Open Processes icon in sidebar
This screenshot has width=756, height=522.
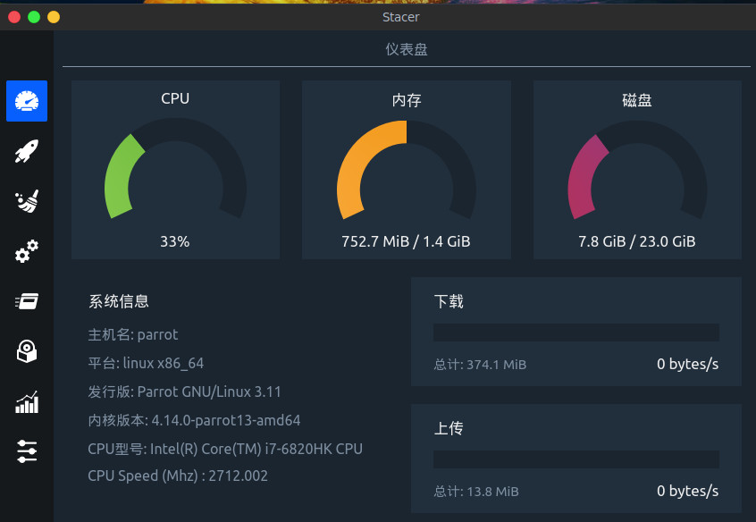[27, 301]
